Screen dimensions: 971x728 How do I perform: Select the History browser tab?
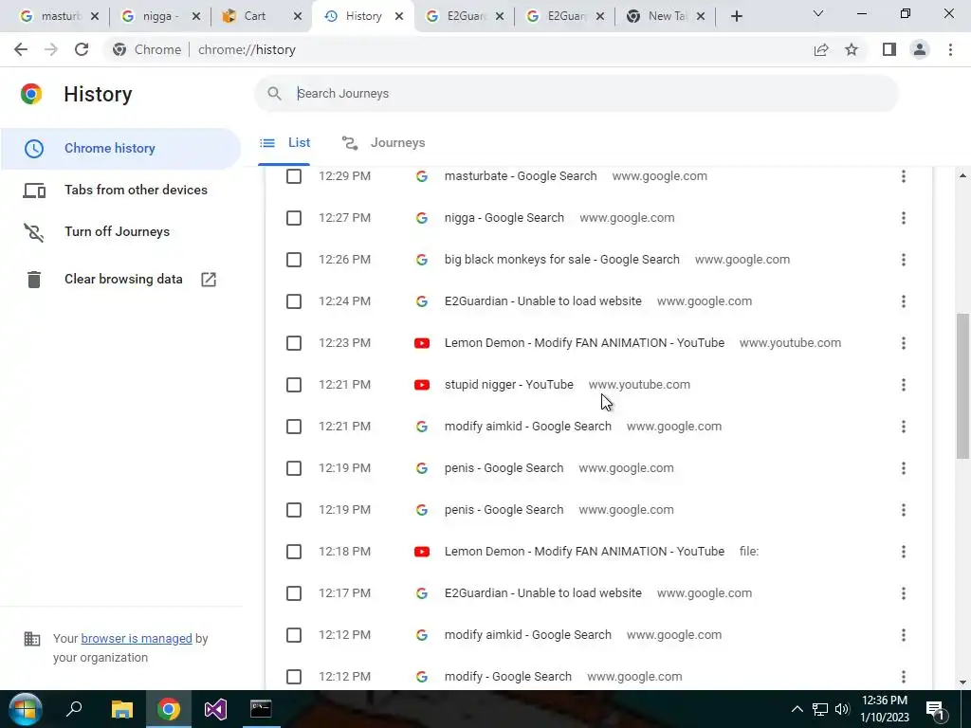[363, 16]
